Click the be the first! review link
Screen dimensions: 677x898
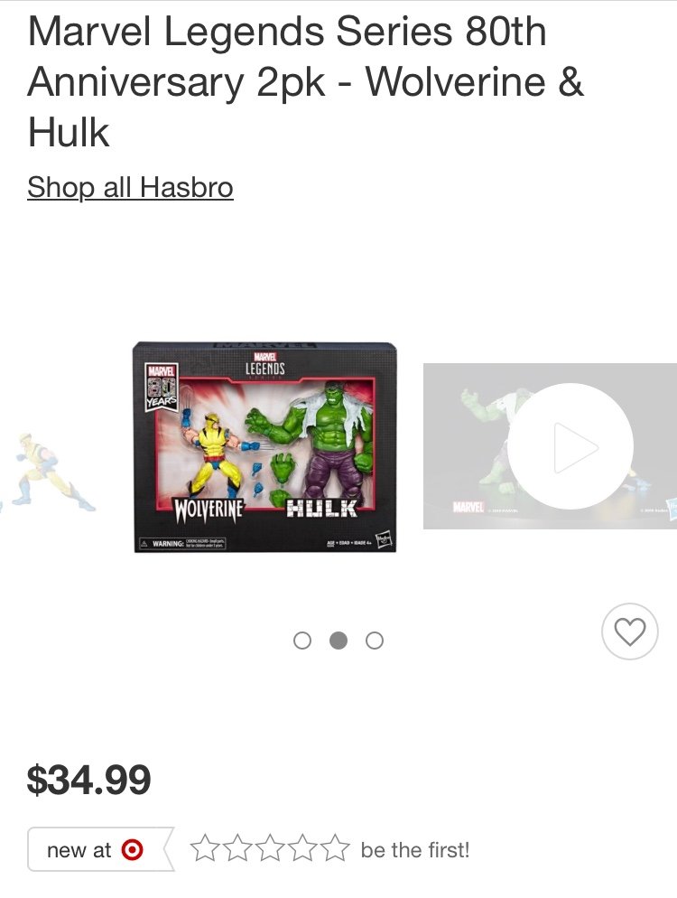(415, 850)
